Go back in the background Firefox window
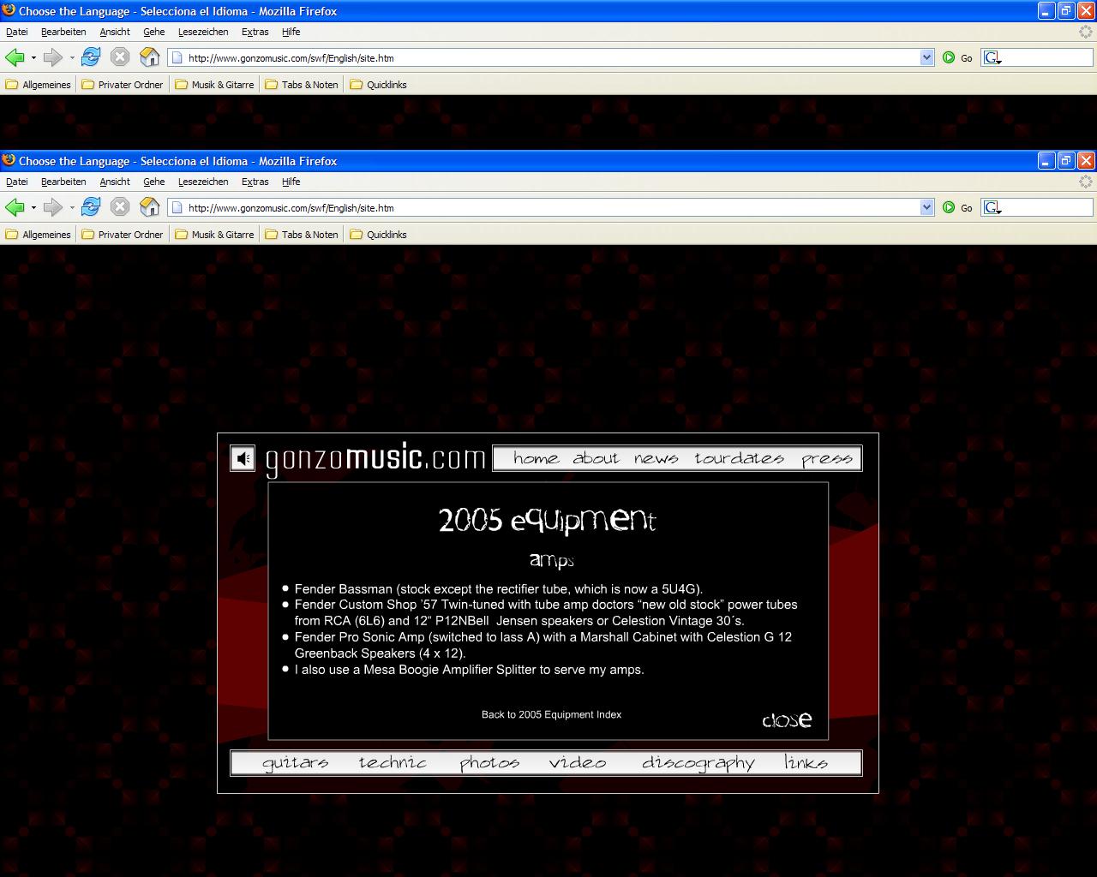Image resolution: width=1097 pixels, height=877 pixels. pyautogui.click(x=15, y=57)
